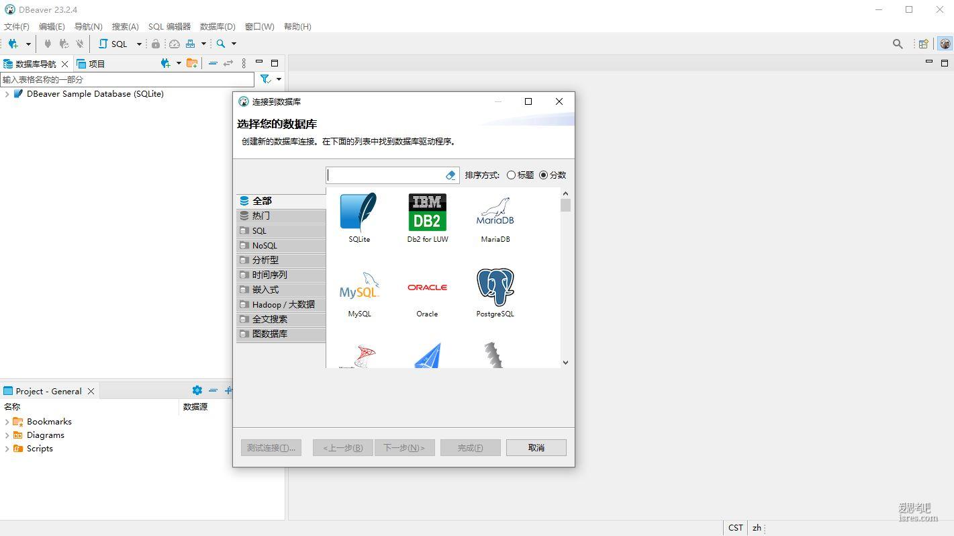Select the 热门 driver category
Screen dimensions: 954x536
281,216
